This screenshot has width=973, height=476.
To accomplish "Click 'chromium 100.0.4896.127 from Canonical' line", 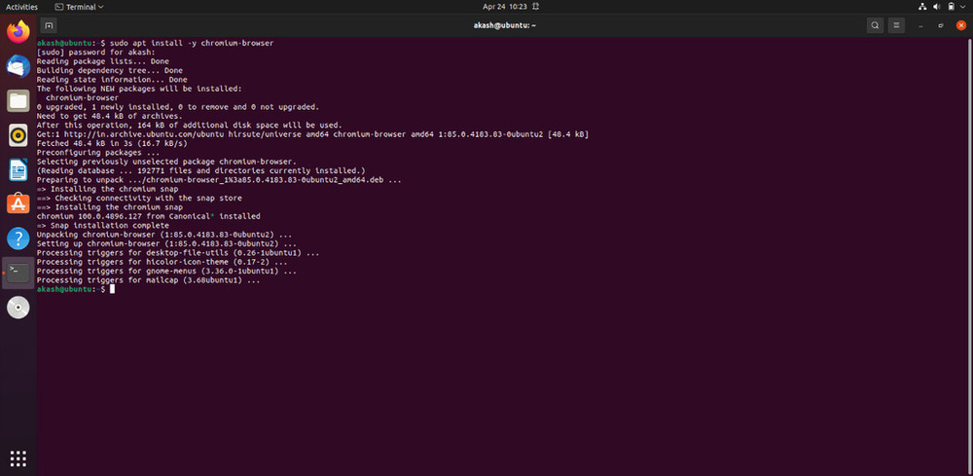I will click(148, 217).
